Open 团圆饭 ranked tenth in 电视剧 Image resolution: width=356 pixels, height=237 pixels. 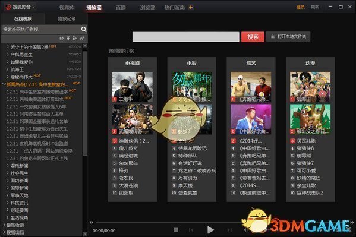(126, 192)
